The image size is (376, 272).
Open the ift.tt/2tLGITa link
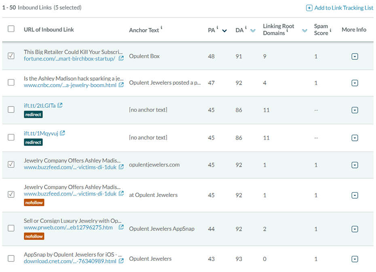pyautogui.click(x=40, y=106)
